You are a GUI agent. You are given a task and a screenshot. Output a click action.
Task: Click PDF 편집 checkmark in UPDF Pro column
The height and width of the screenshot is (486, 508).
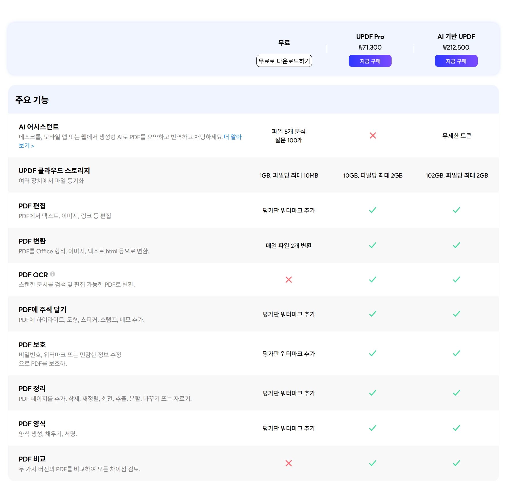(x=373, y=210)
